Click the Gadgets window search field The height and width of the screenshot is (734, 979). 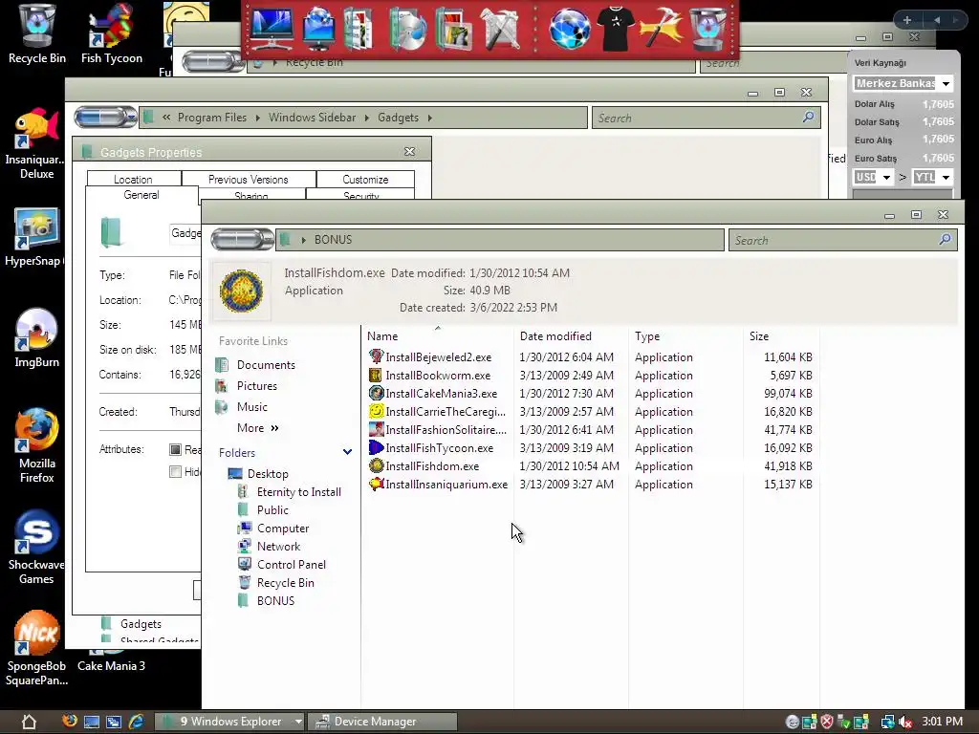[x=706, y=118]
